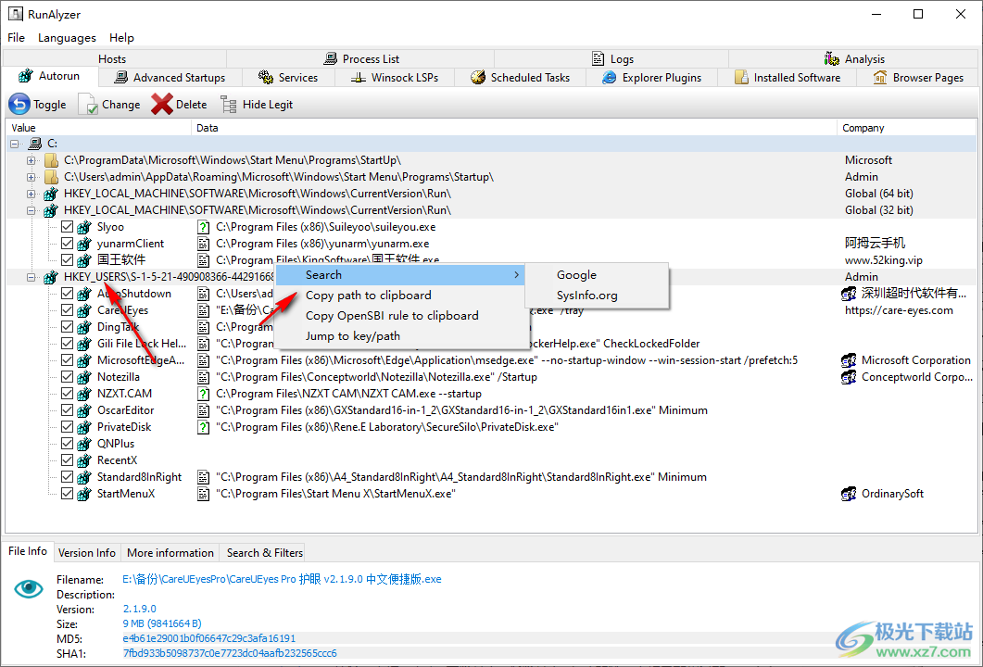Click the Change toolbar button
This screenshot has height=667, width=983.
(x=109, y=105)
